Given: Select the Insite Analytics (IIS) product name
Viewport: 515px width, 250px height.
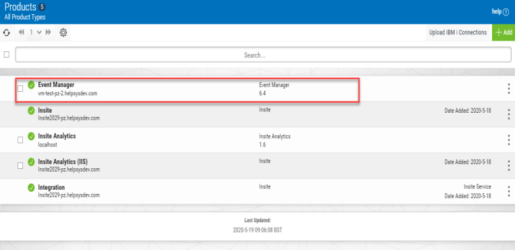Looking at the screenshot, I should pos(63,161).
